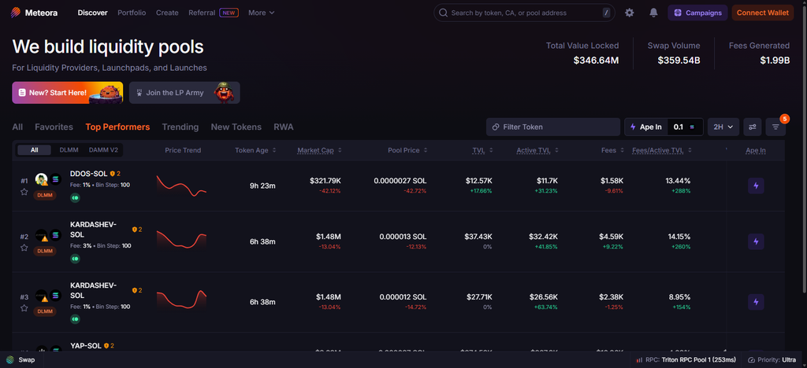The height and width of the screenshot is (368, 807).
Task: Click the Meteora logo icon
Action: point(16,13)
